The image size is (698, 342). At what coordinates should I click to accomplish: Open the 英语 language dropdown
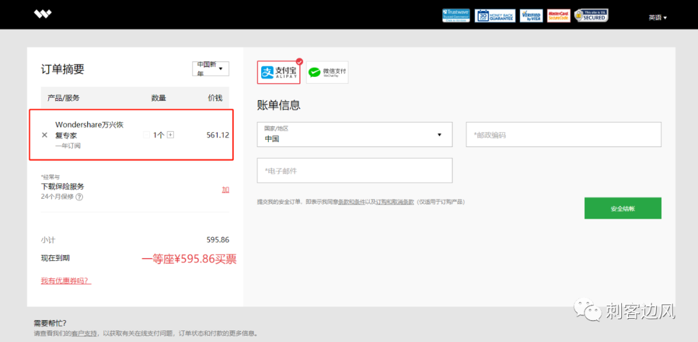657,18
